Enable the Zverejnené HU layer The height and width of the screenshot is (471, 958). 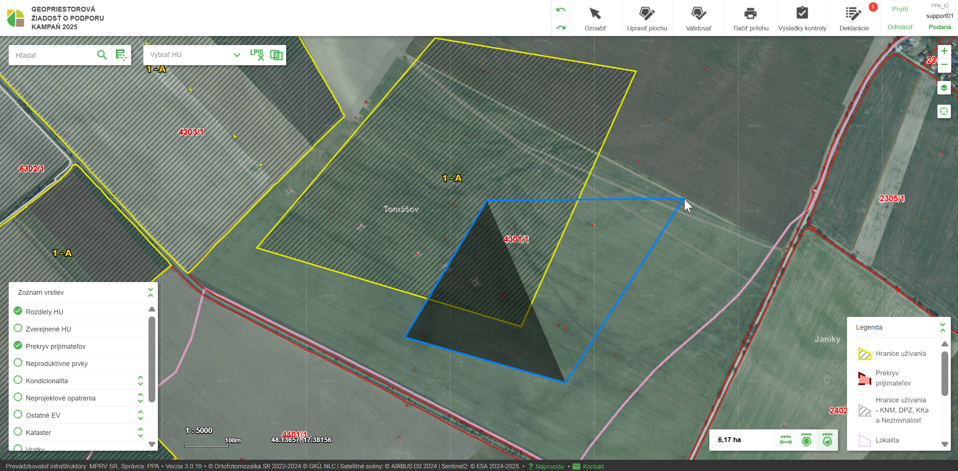(18, 328)
